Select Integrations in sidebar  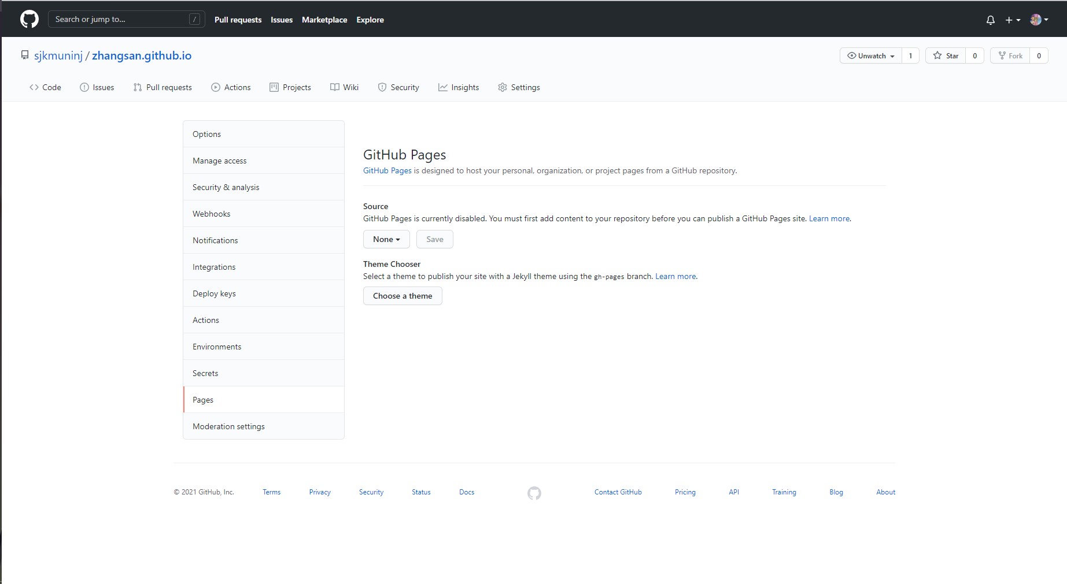pos(264,267)
